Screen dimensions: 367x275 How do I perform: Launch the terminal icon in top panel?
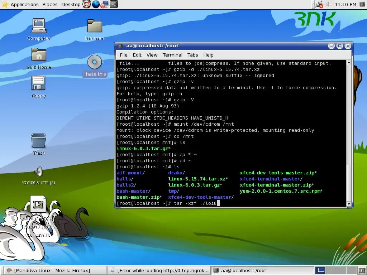tap(114, 4)
